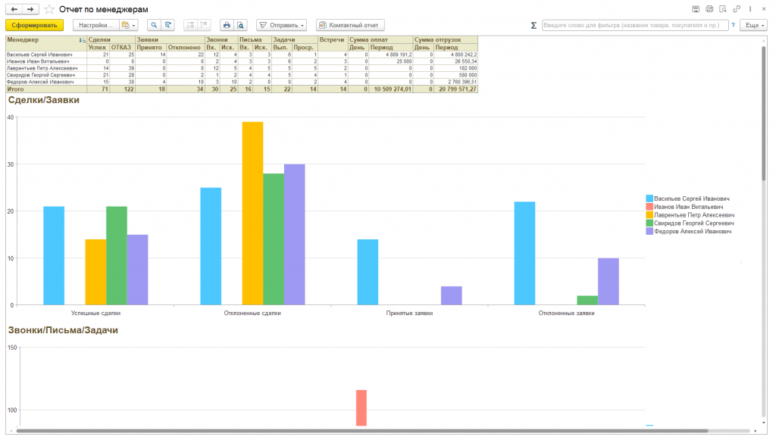776x440 pixels.
Task: Click the tallest yellow bar in Отклоненные сделки
Action: [252, 213]
